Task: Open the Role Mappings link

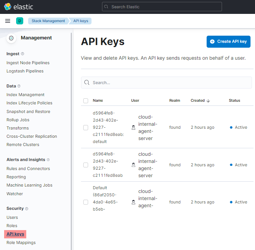Action: (21, 242)
